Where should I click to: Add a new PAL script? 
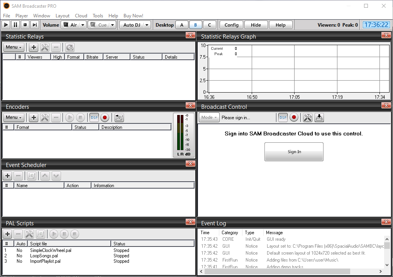click(x=7, y=234)
